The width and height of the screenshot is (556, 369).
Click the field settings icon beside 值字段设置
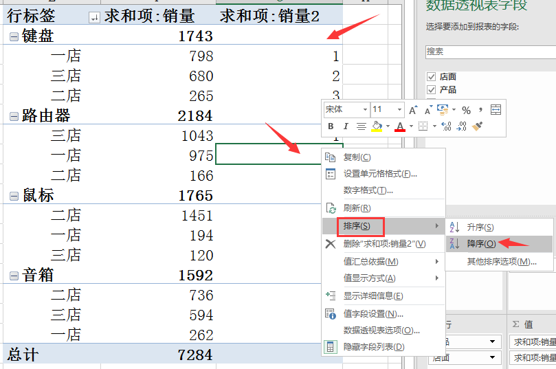(x=330, y=314)
